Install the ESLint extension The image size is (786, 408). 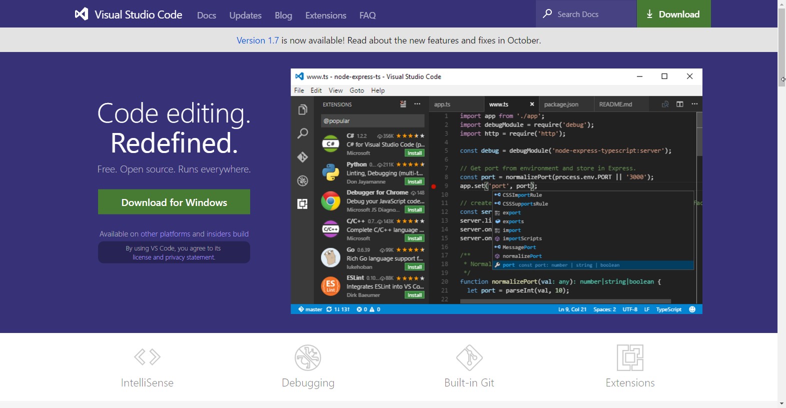tap(415, 295)
